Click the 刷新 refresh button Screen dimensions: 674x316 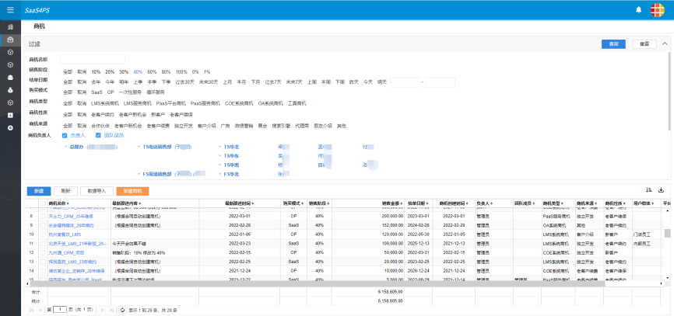[65, 191]
